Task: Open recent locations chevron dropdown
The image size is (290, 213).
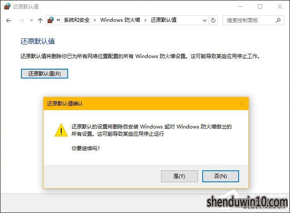Action: tap(32, 20)
